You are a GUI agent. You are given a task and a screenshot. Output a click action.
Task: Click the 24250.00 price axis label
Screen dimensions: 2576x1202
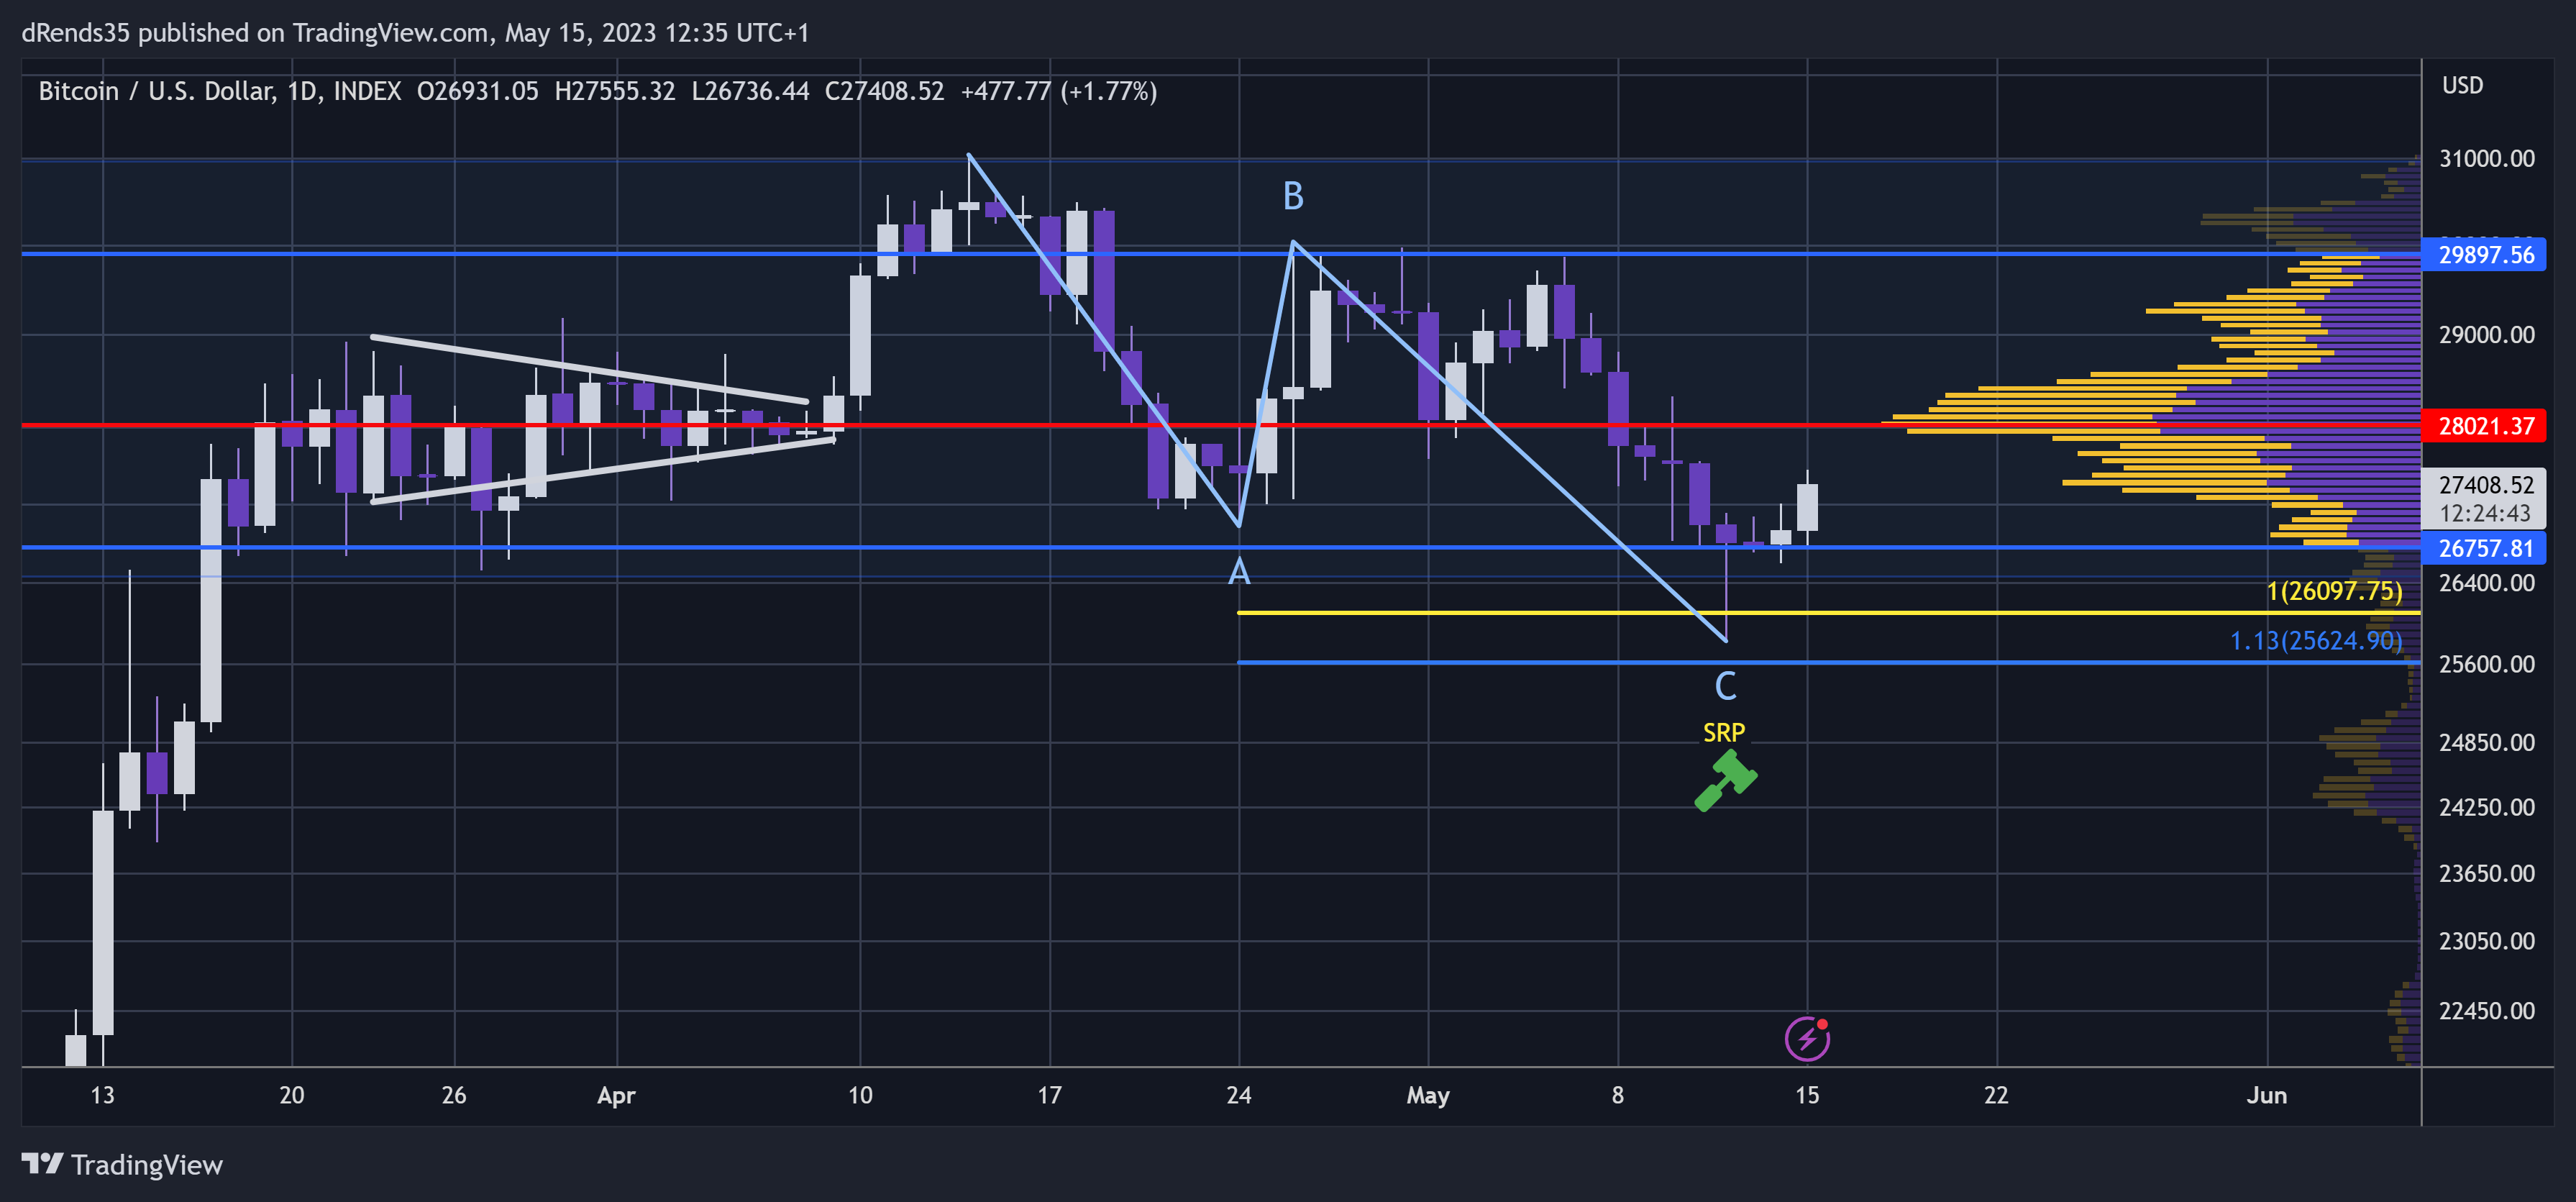[2486, 807]
